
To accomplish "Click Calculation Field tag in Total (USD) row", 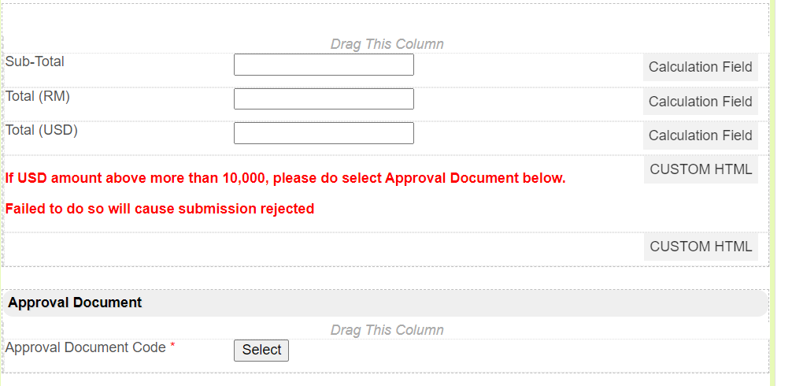I will pyautogui.click(x=700, y=135).
